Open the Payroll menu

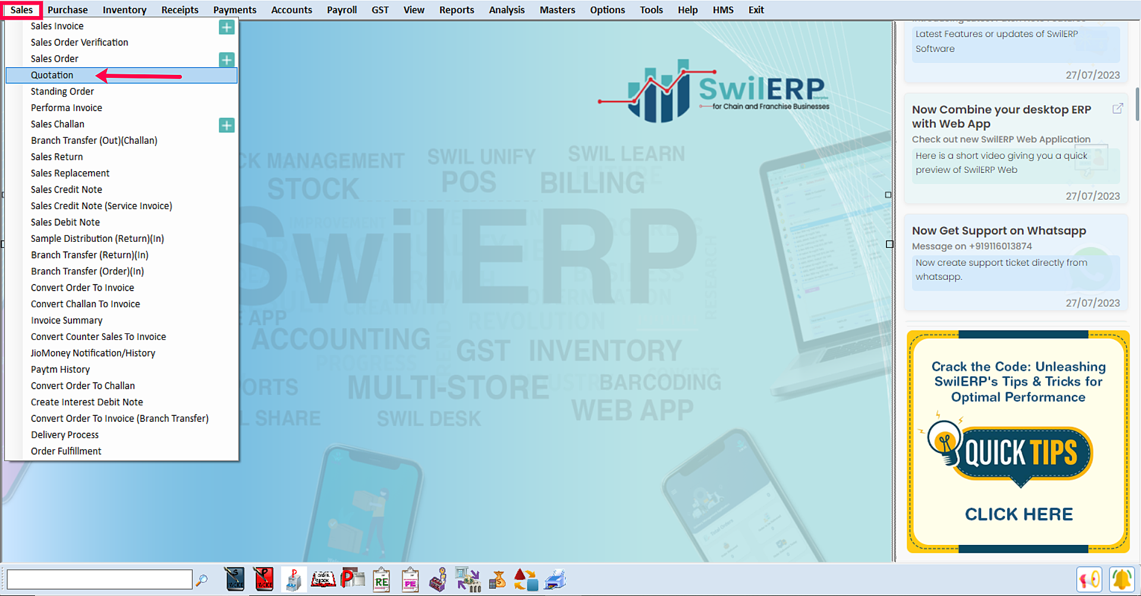point(342,10)
